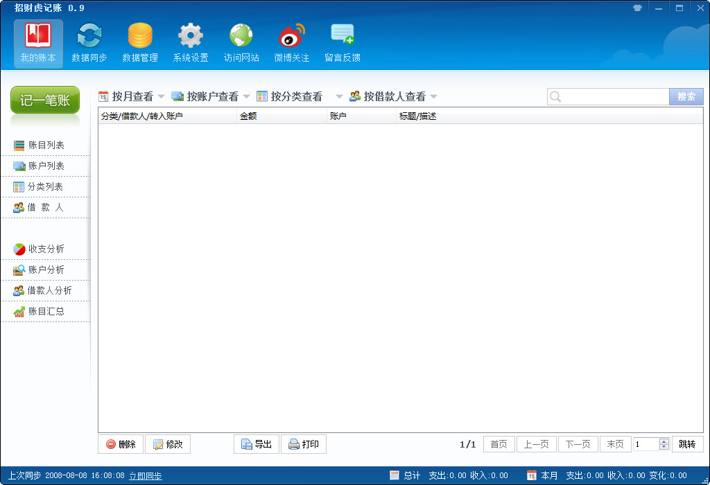Screen dimensions: 710x485
Task: Open 系统设置 gear icon
Action: click(191, 35)
